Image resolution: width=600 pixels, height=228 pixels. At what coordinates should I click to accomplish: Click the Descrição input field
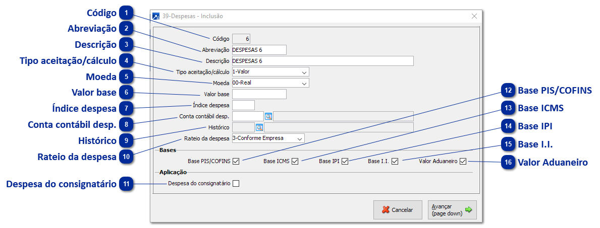click(x=322, y=61)
